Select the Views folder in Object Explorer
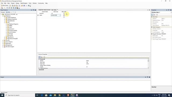This screenshot has width=172, height=97. tap(10, 27)
